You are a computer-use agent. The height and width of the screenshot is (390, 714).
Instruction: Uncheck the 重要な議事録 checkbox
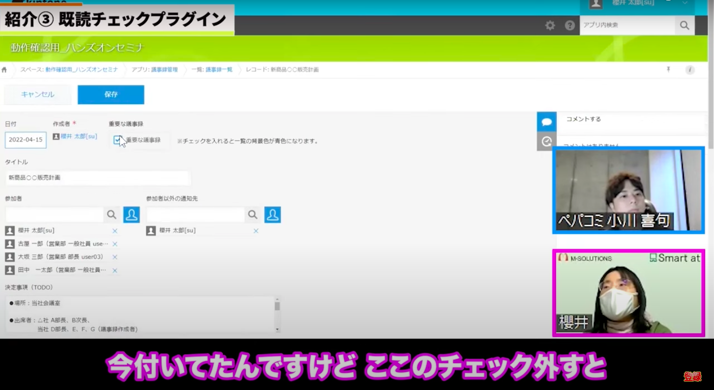point(117,140)
